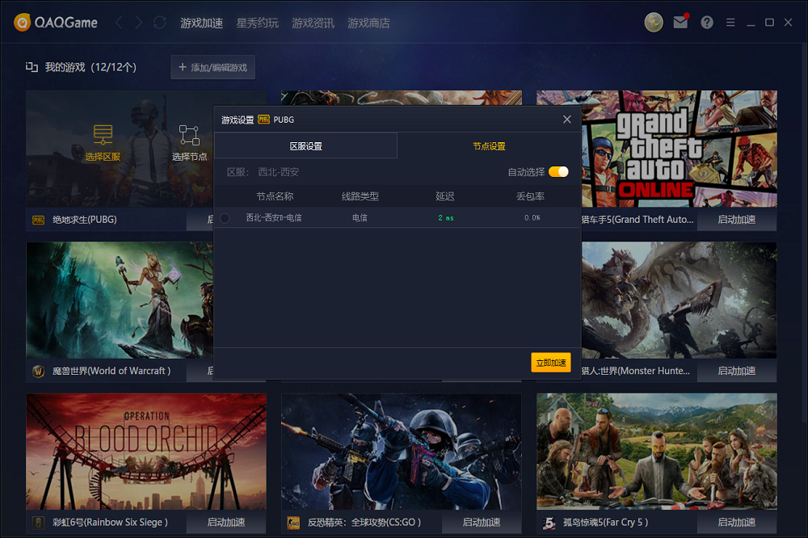
Task: Click the 绝地求生(PUBG) game label
Action: (x=85, y=220)
